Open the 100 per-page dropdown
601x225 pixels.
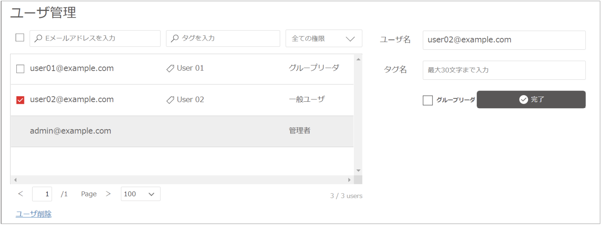[x=141, y=194]
